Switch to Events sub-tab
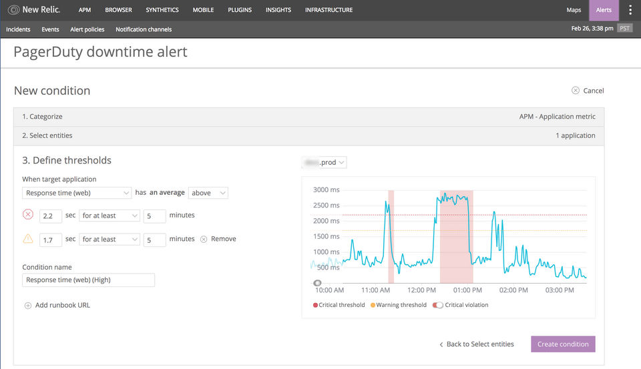Viewport: 641px width, 369px height. point(50,29)
